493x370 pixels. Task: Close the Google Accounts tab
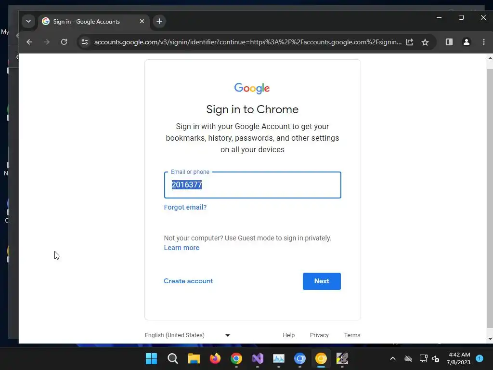[142, 21]
